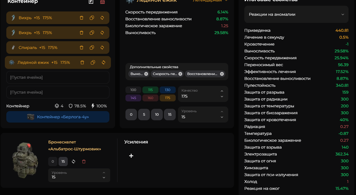The height and width of the screenshot is (195, 356).
Task: Select artifact level 5 preset
Action: click(144, 115)
